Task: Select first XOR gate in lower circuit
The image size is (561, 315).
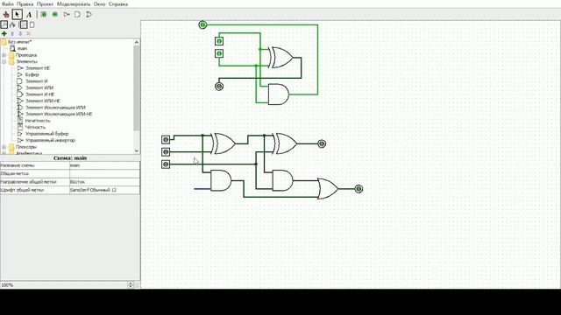Action: point(224,143)
